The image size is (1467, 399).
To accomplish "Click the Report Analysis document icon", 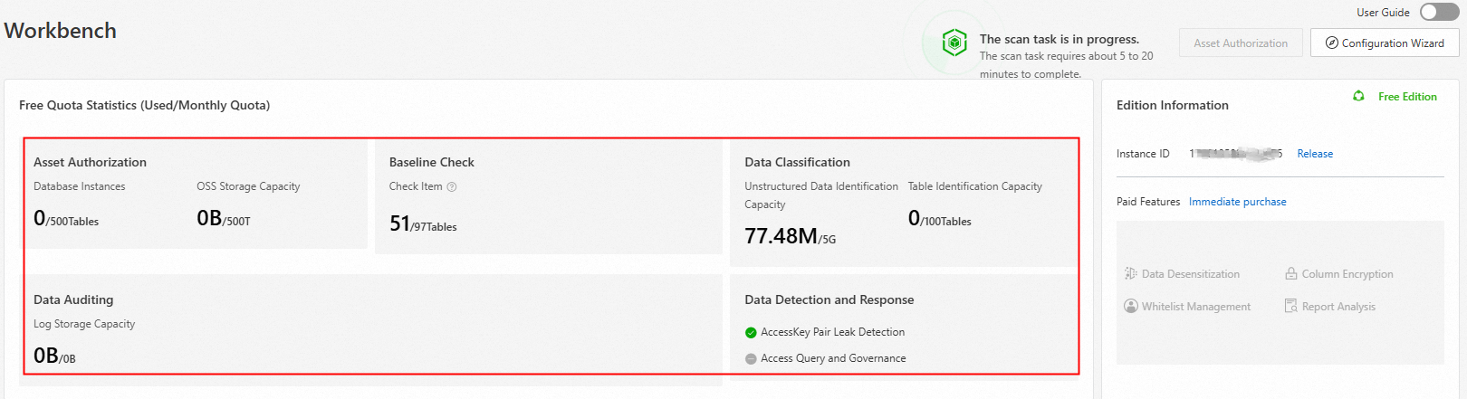I will (1291, 307).
